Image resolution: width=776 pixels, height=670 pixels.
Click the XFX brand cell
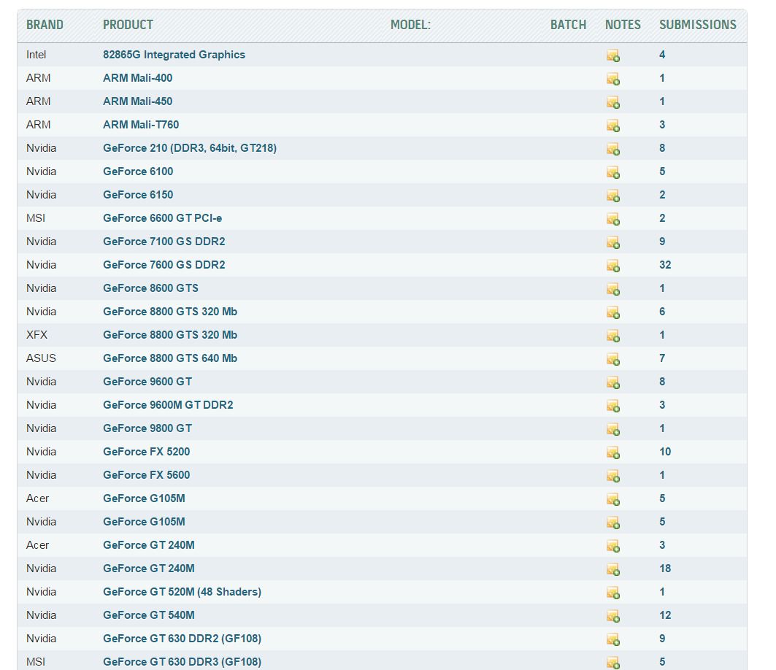point(37,334)
